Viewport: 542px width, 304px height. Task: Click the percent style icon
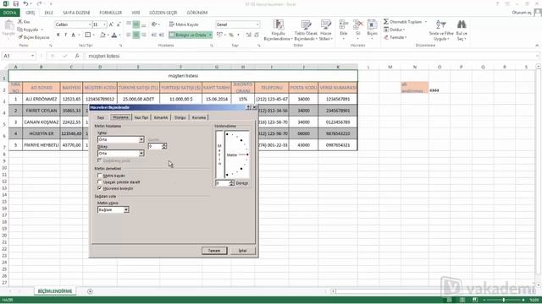(x=231, y=35)
